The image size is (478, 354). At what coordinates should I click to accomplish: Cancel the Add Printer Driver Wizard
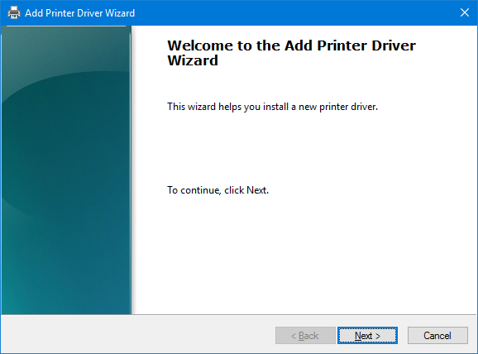[437, 336]
